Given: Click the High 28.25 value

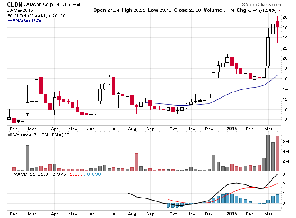Looking at the screenshot, I should point(133,10).
